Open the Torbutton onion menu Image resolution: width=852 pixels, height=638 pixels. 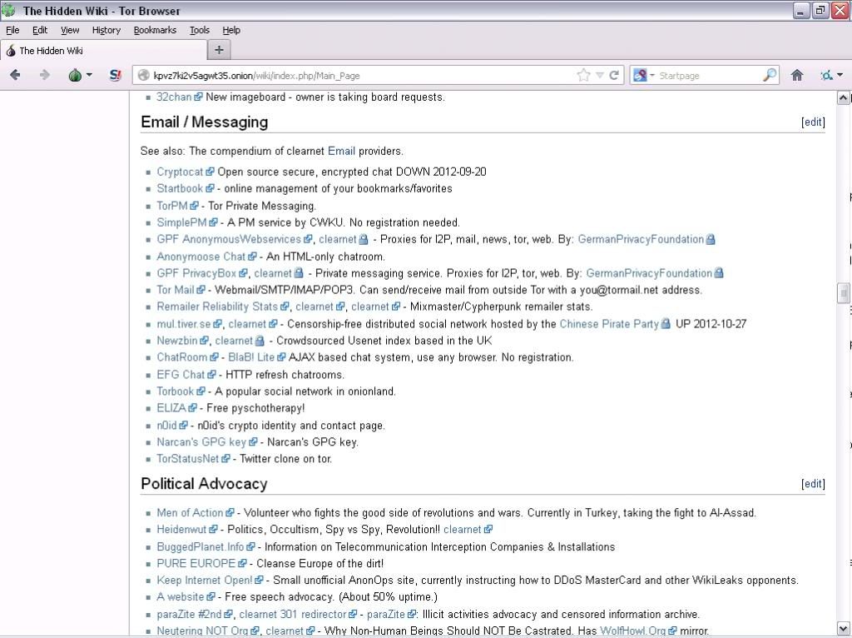pos(80,75)
